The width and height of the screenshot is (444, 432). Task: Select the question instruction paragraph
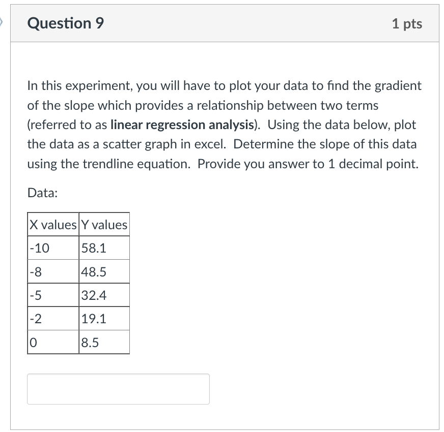pos(223,125)
